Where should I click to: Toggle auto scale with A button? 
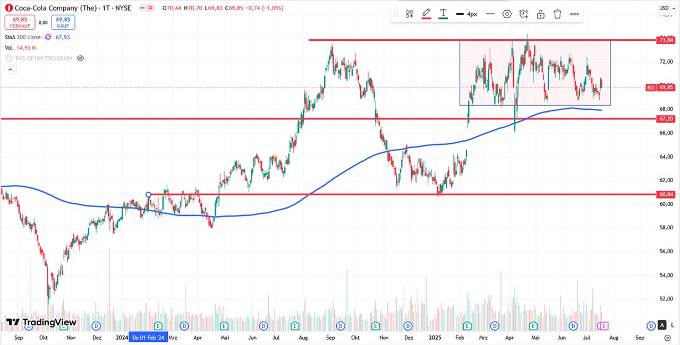(x=662, y=325)
